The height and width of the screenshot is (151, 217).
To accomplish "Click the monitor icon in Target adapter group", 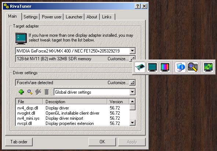I will pyautogui.click(x=21, y=39).
